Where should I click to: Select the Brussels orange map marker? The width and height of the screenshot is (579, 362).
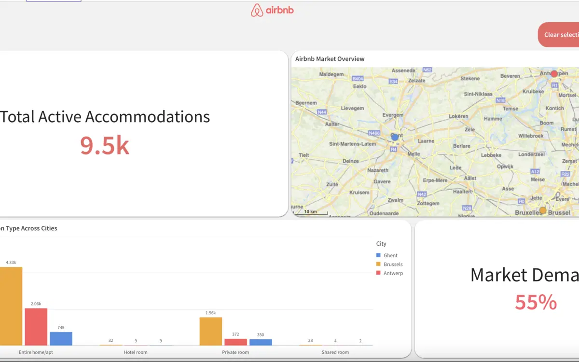tap(543, 210)
